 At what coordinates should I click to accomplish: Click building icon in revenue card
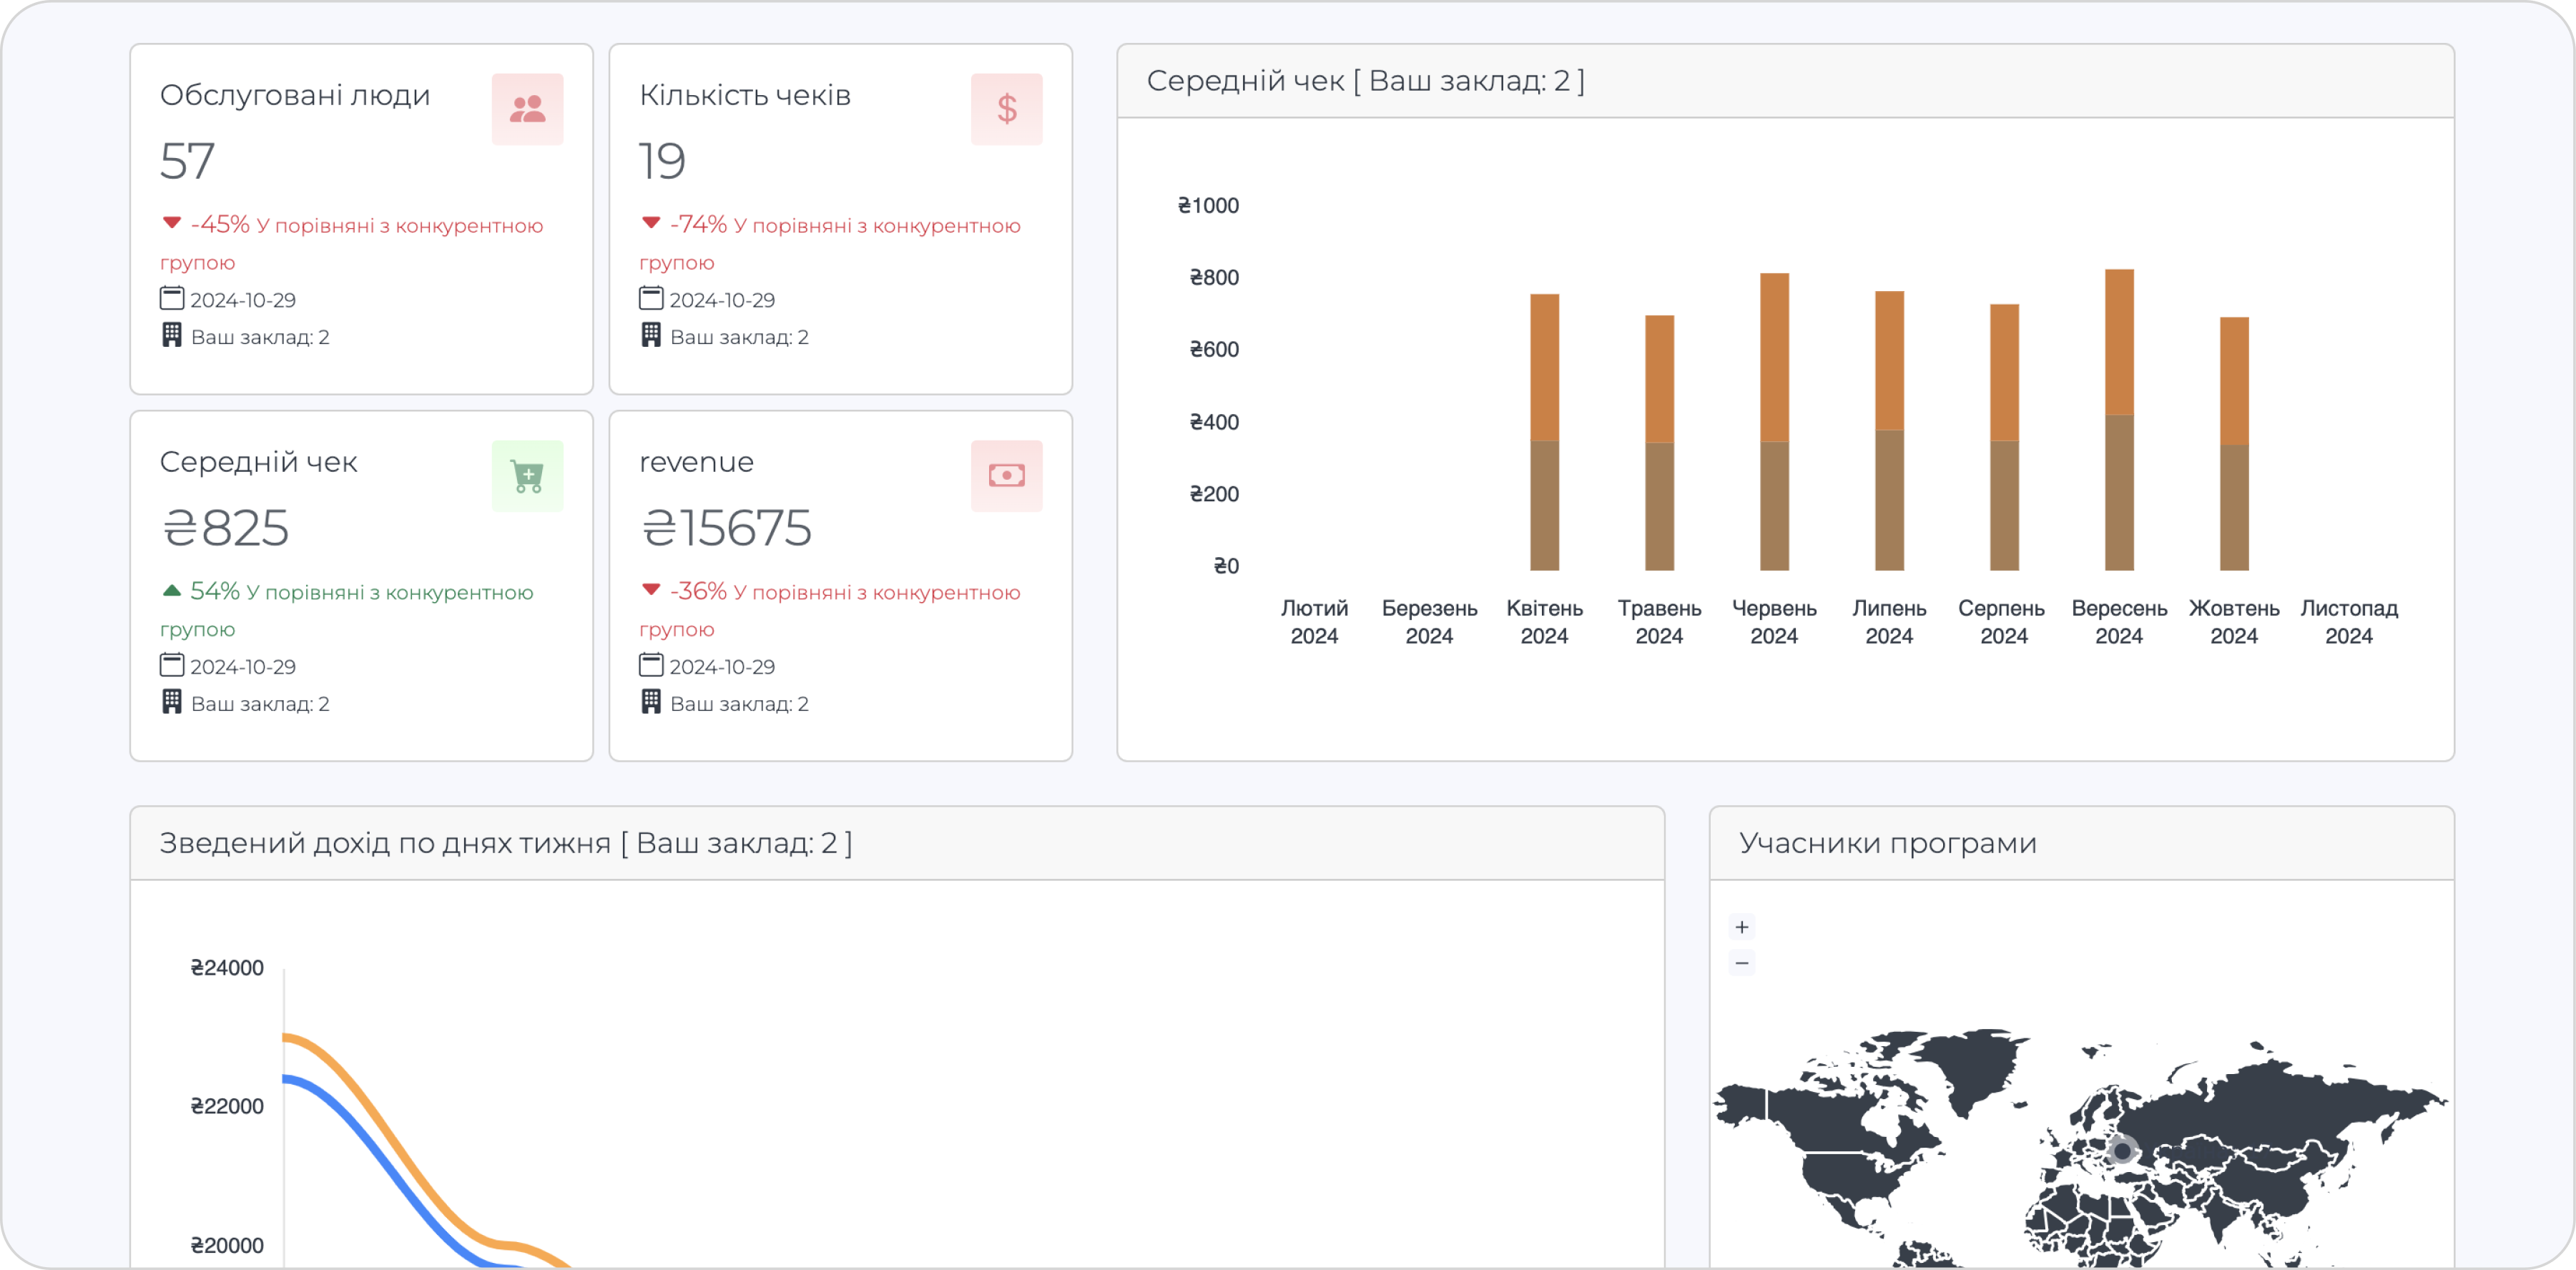[x=651, y=702]
